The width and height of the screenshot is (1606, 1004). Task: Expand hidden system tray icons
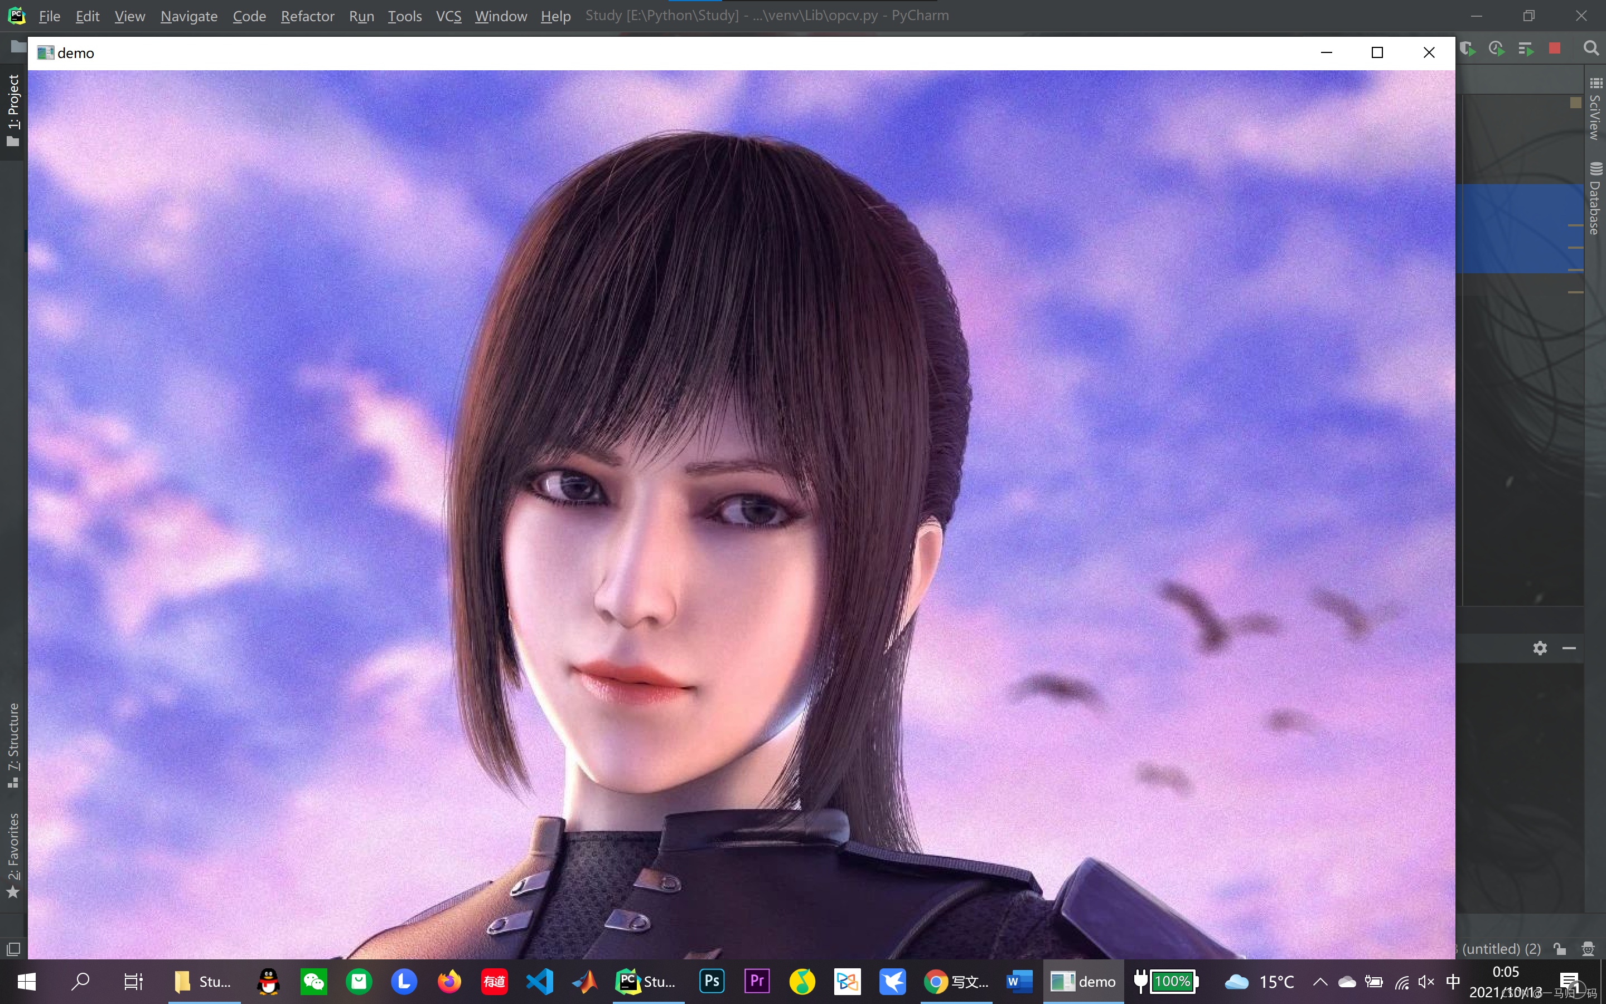[1320, 982]
